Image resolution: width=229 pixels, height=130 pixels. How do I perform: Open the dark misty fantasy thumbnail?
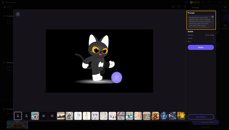tap(173, 116)
